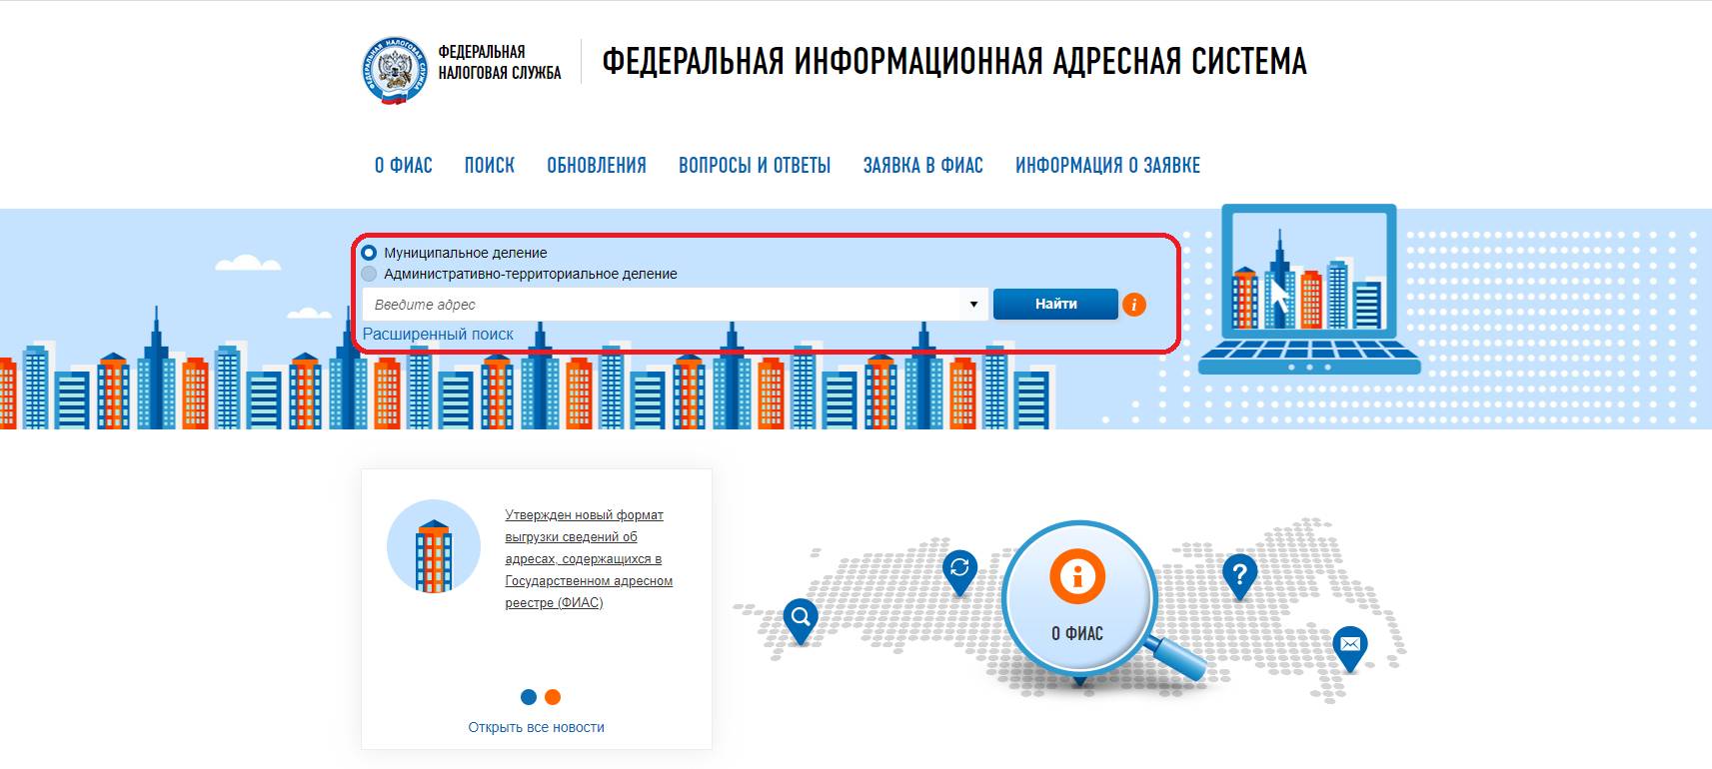Open the О ФИАС info magnifier circle
1712x769 pixels.
click(1079, 599)
